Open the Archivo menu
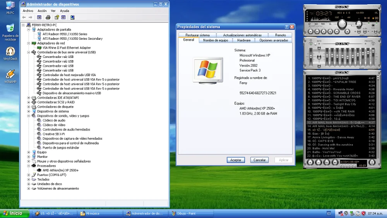 coord(28,11)
